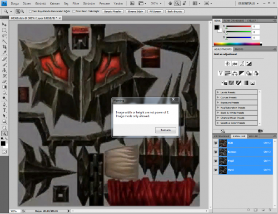Toggle Quick Mask mode icon

[x=4, y=152]
